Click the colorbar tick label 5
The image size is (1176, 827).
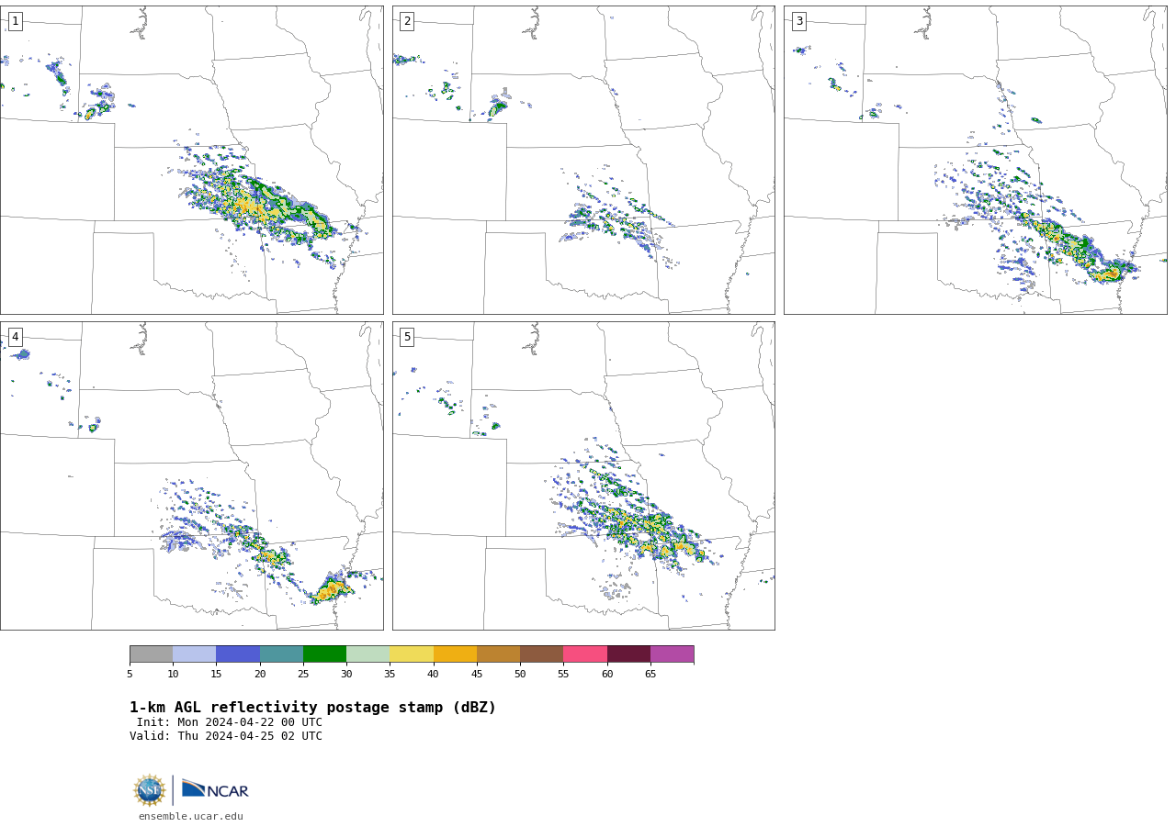coord(130,674)
